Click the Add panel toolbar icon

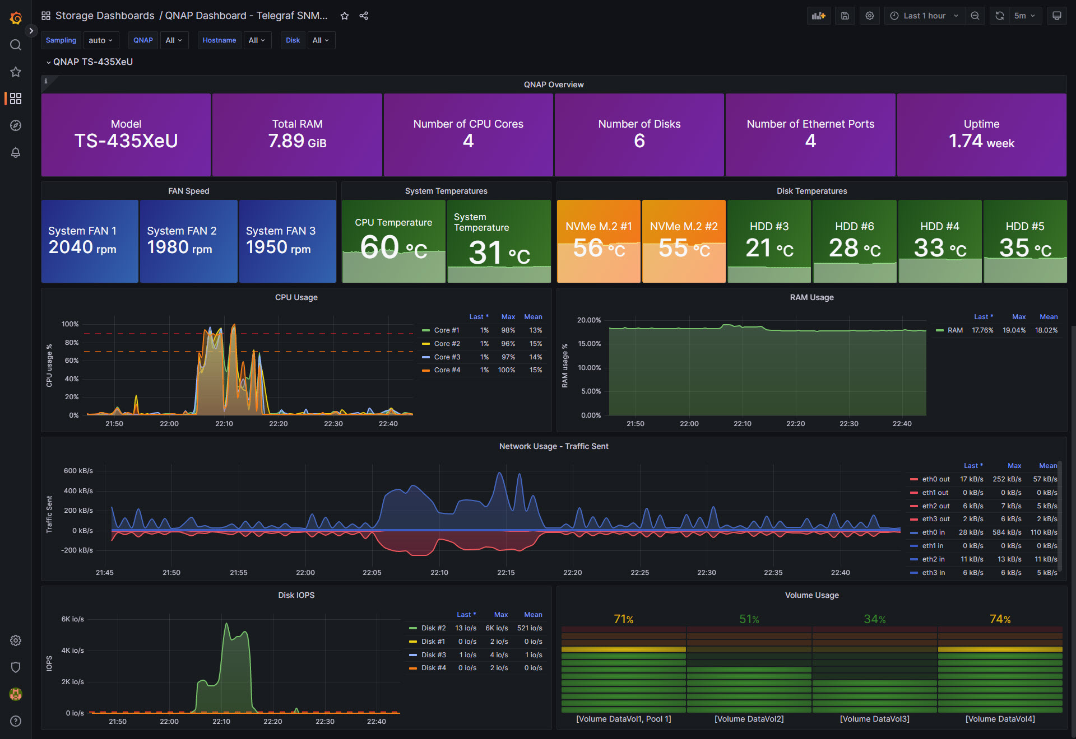818,16
